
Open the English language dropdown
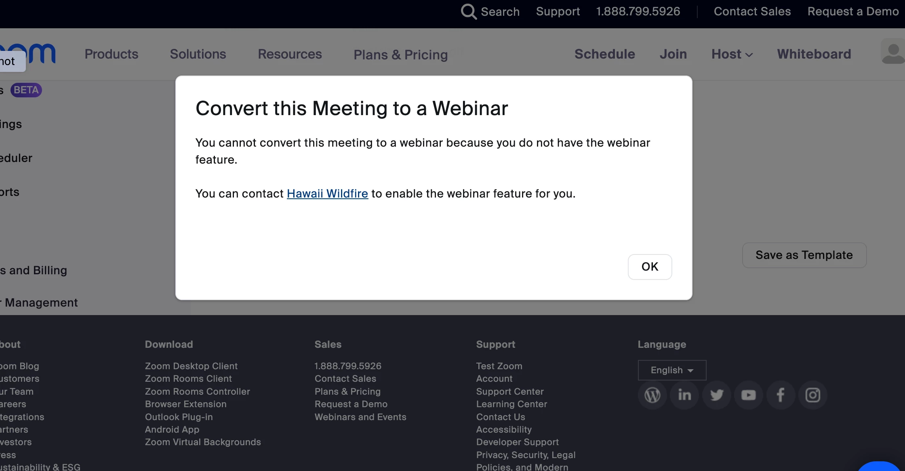coord(672,370)
